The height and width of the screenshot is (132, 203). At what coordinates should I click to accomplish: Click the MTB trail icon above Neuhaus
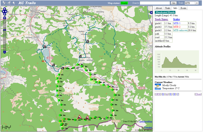point(53,65)
